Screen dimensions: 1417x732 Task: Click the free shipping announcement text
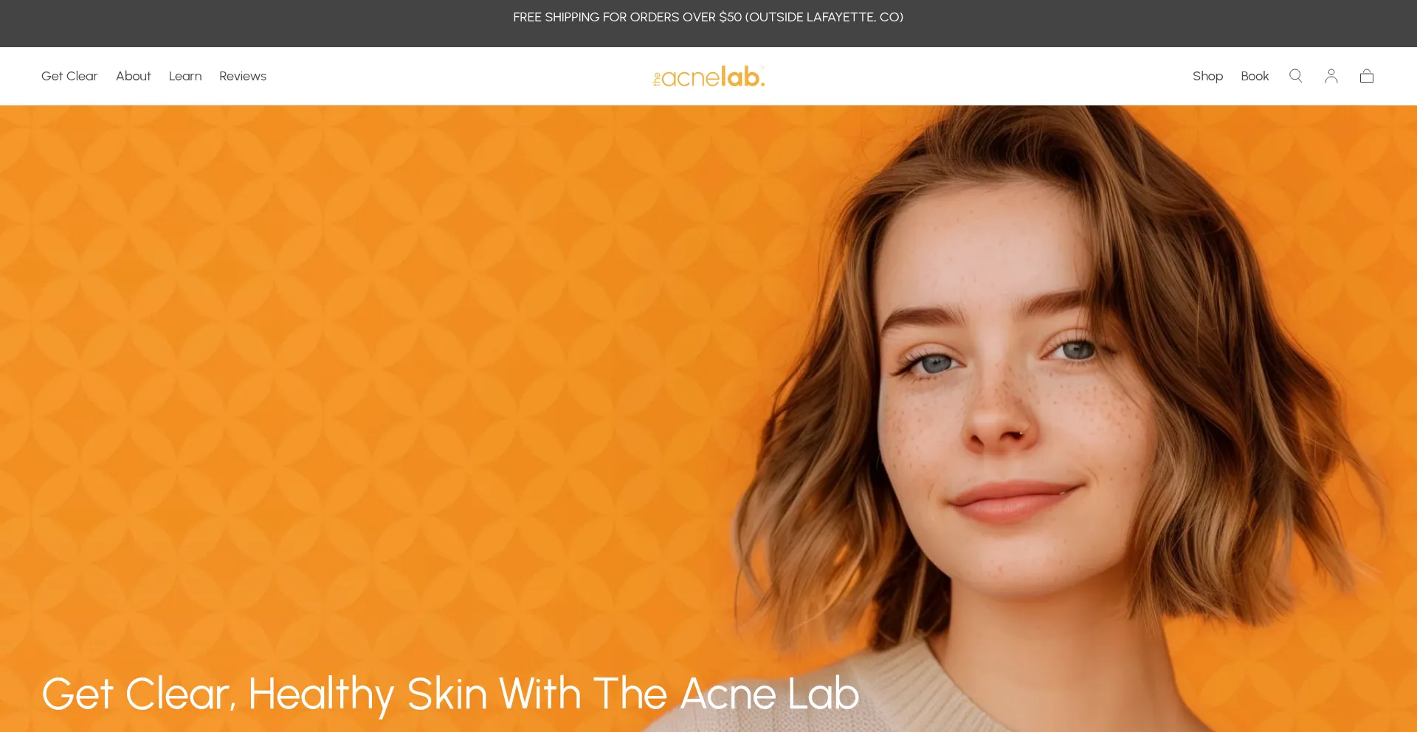708,17
